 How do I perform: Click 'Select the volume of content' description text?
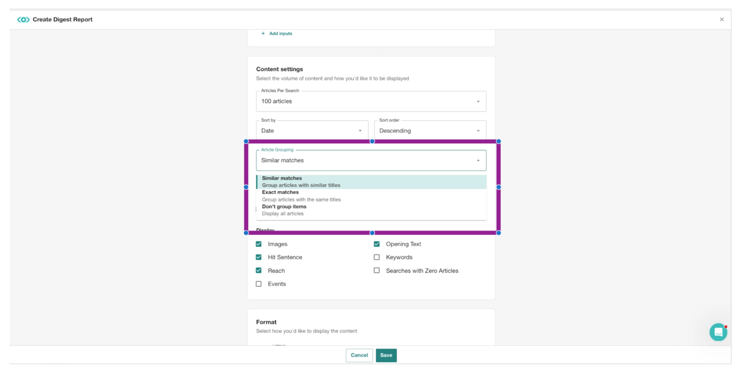pyautogui.click(x=332, y=78)
